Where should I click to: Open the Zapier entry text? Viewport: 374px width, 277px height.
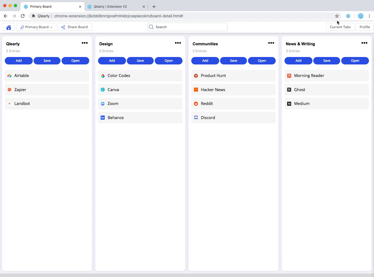pos(20,90)
